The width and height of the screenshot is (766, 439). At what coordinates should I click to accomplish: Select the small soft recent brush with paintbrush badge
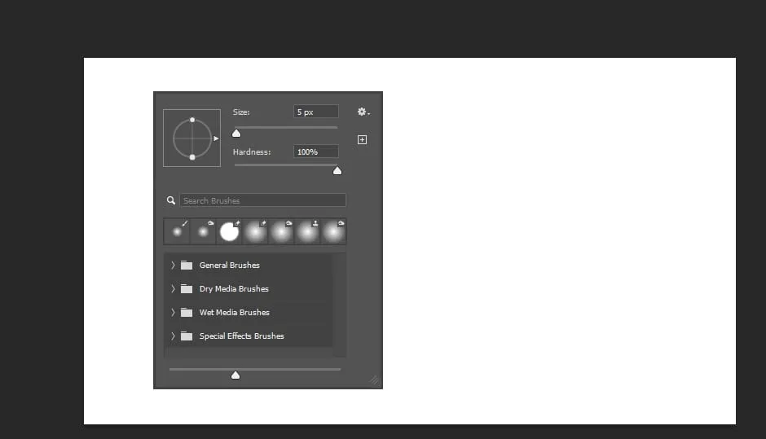click(177, 231)
